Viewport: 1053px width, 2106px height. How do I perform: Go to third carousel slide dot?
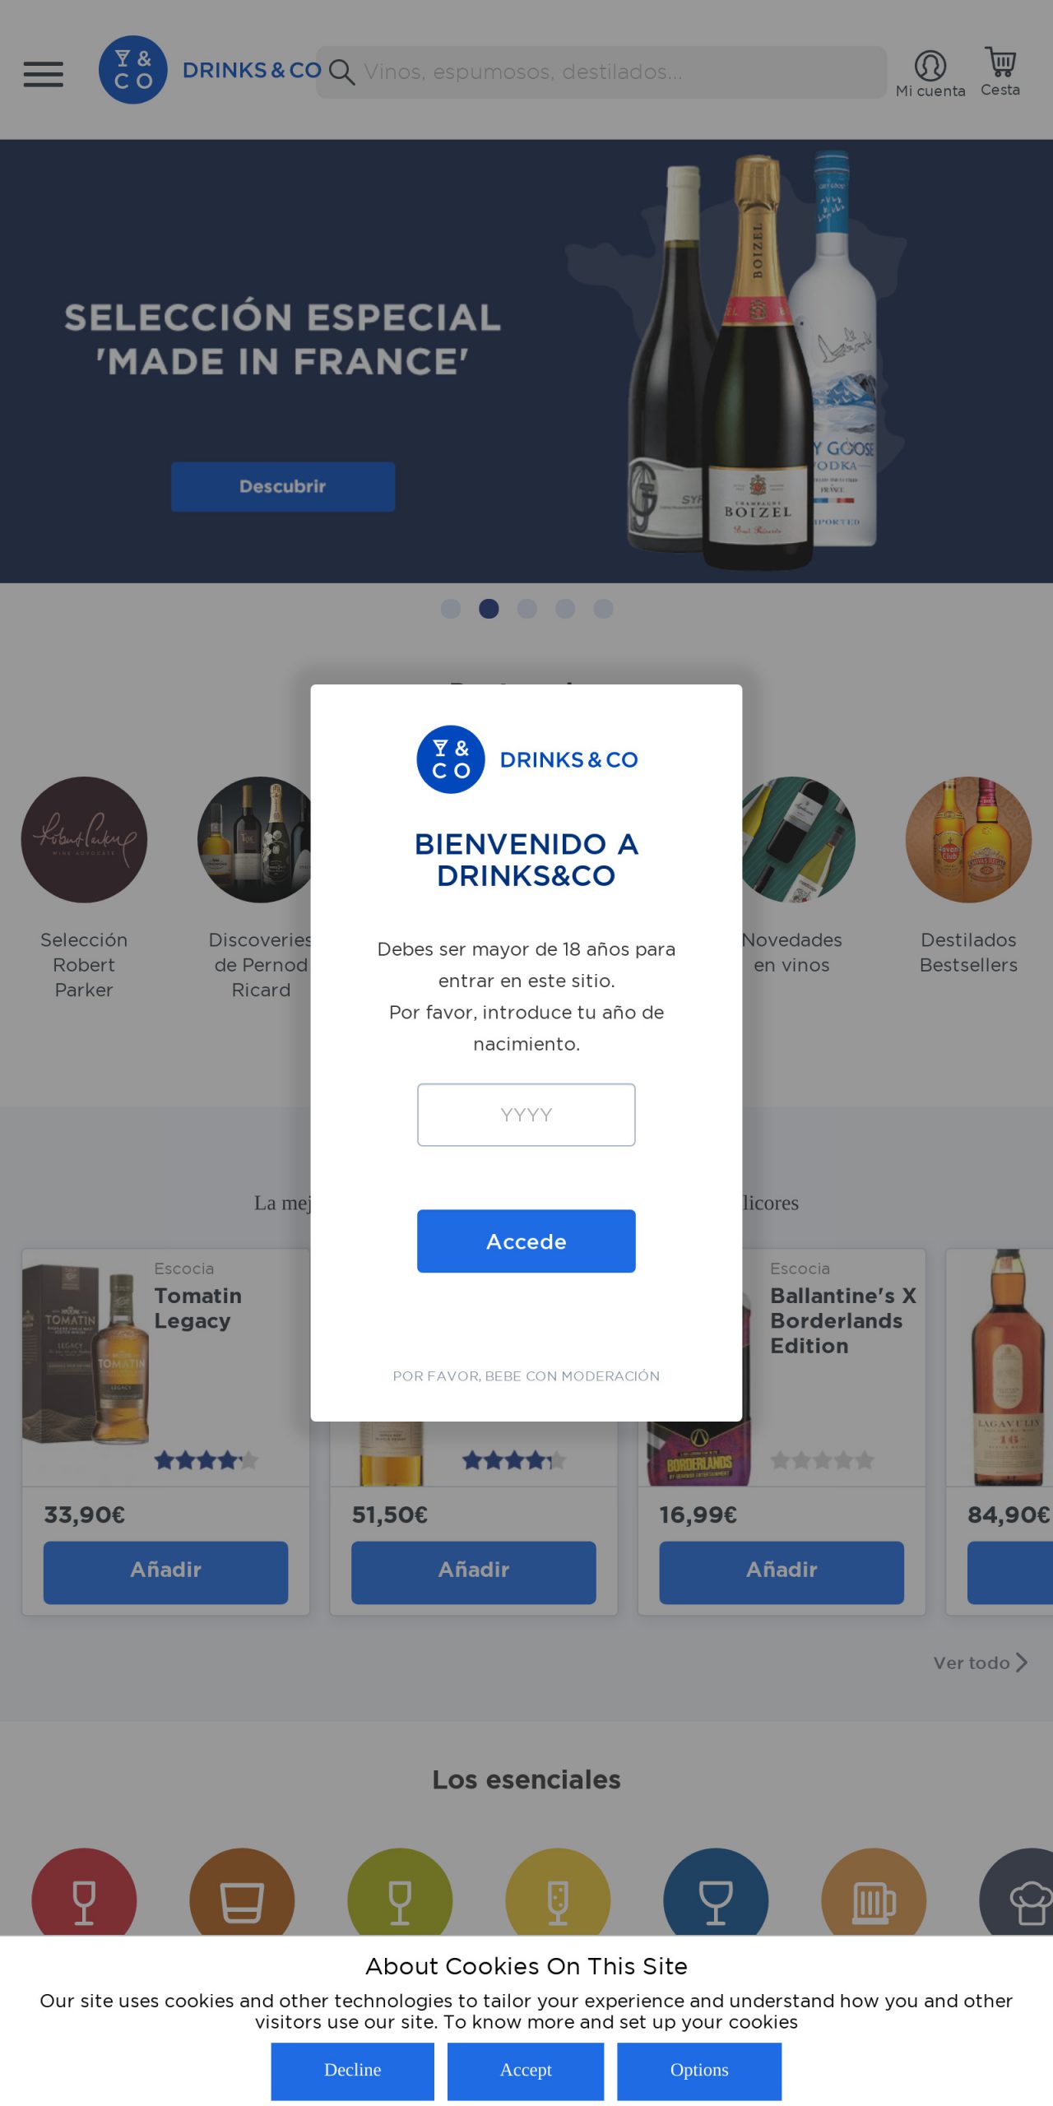[x=527, y=609]
